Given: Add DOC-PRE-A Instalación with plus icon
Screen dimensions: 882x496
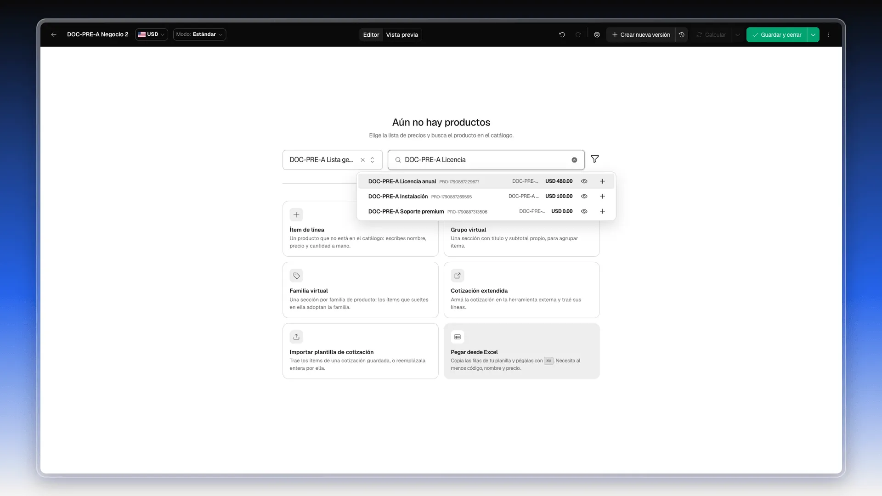Looking at the screenshot, I should [x=602, y=196].
